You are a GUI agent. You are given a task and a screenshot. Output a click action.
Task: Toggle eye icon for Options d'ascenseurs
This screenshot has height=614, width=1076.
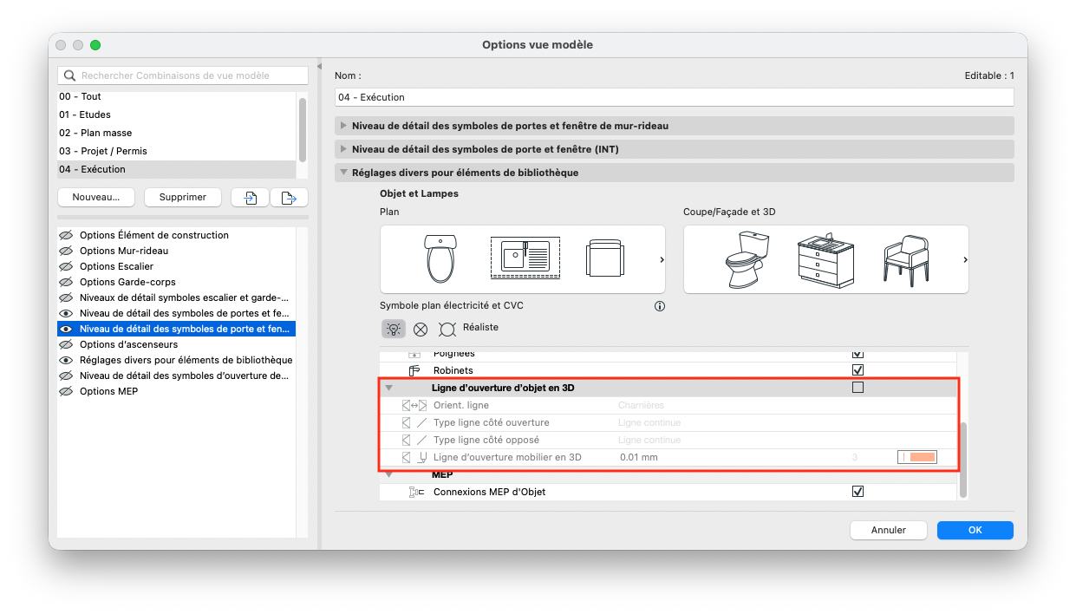click(65, 344)
